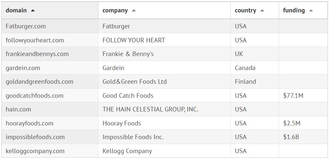Click the company column sort arrow

click(x=134, y=10)
